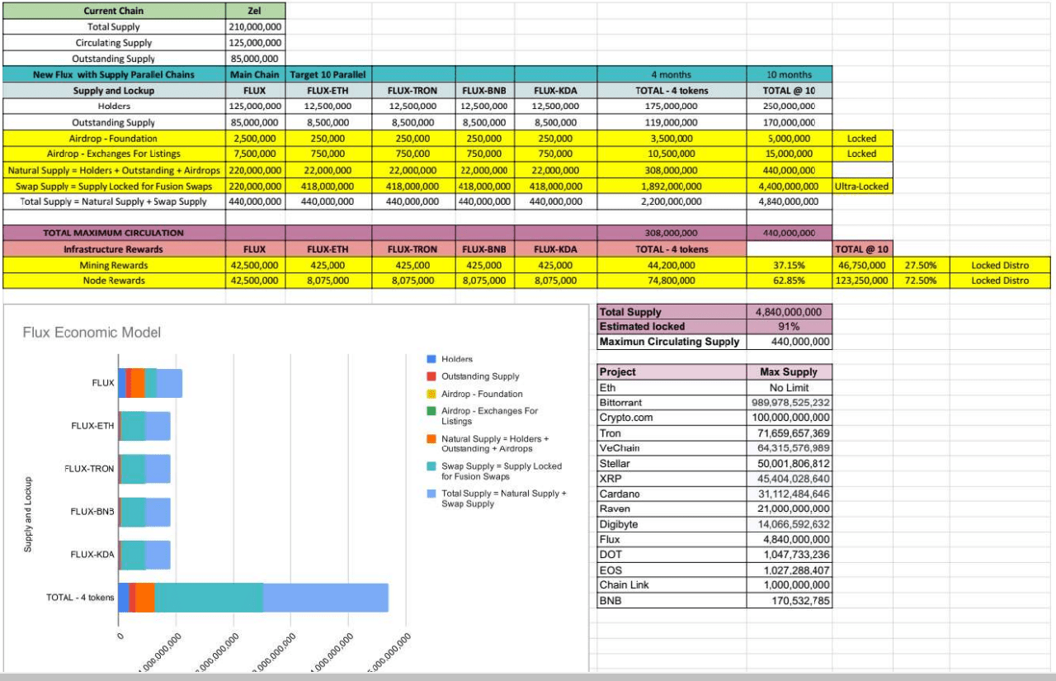Click the "Mining Rewards" row label
This screenshot has width=1056, height=681.
[114, 265]
